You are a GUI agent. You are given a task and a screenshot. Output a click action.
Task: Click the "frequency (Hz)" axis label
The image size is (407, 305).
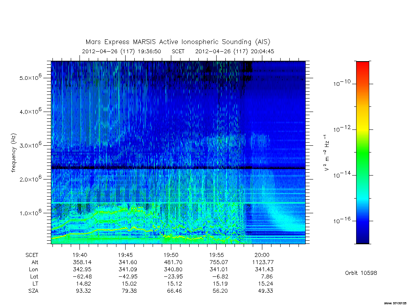pyautogui.click(x=14, y=153)
